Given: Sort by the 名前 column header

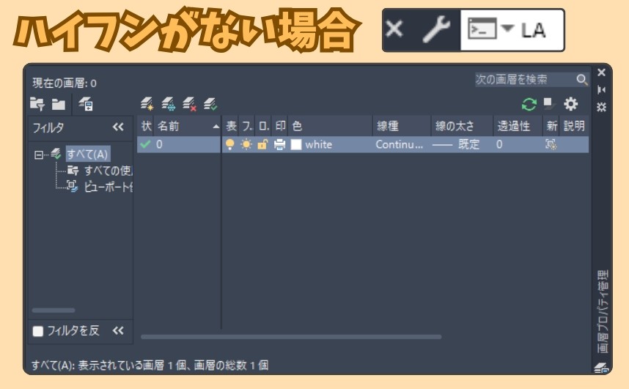Looking at the screenshot, I should tap(187, 126).
